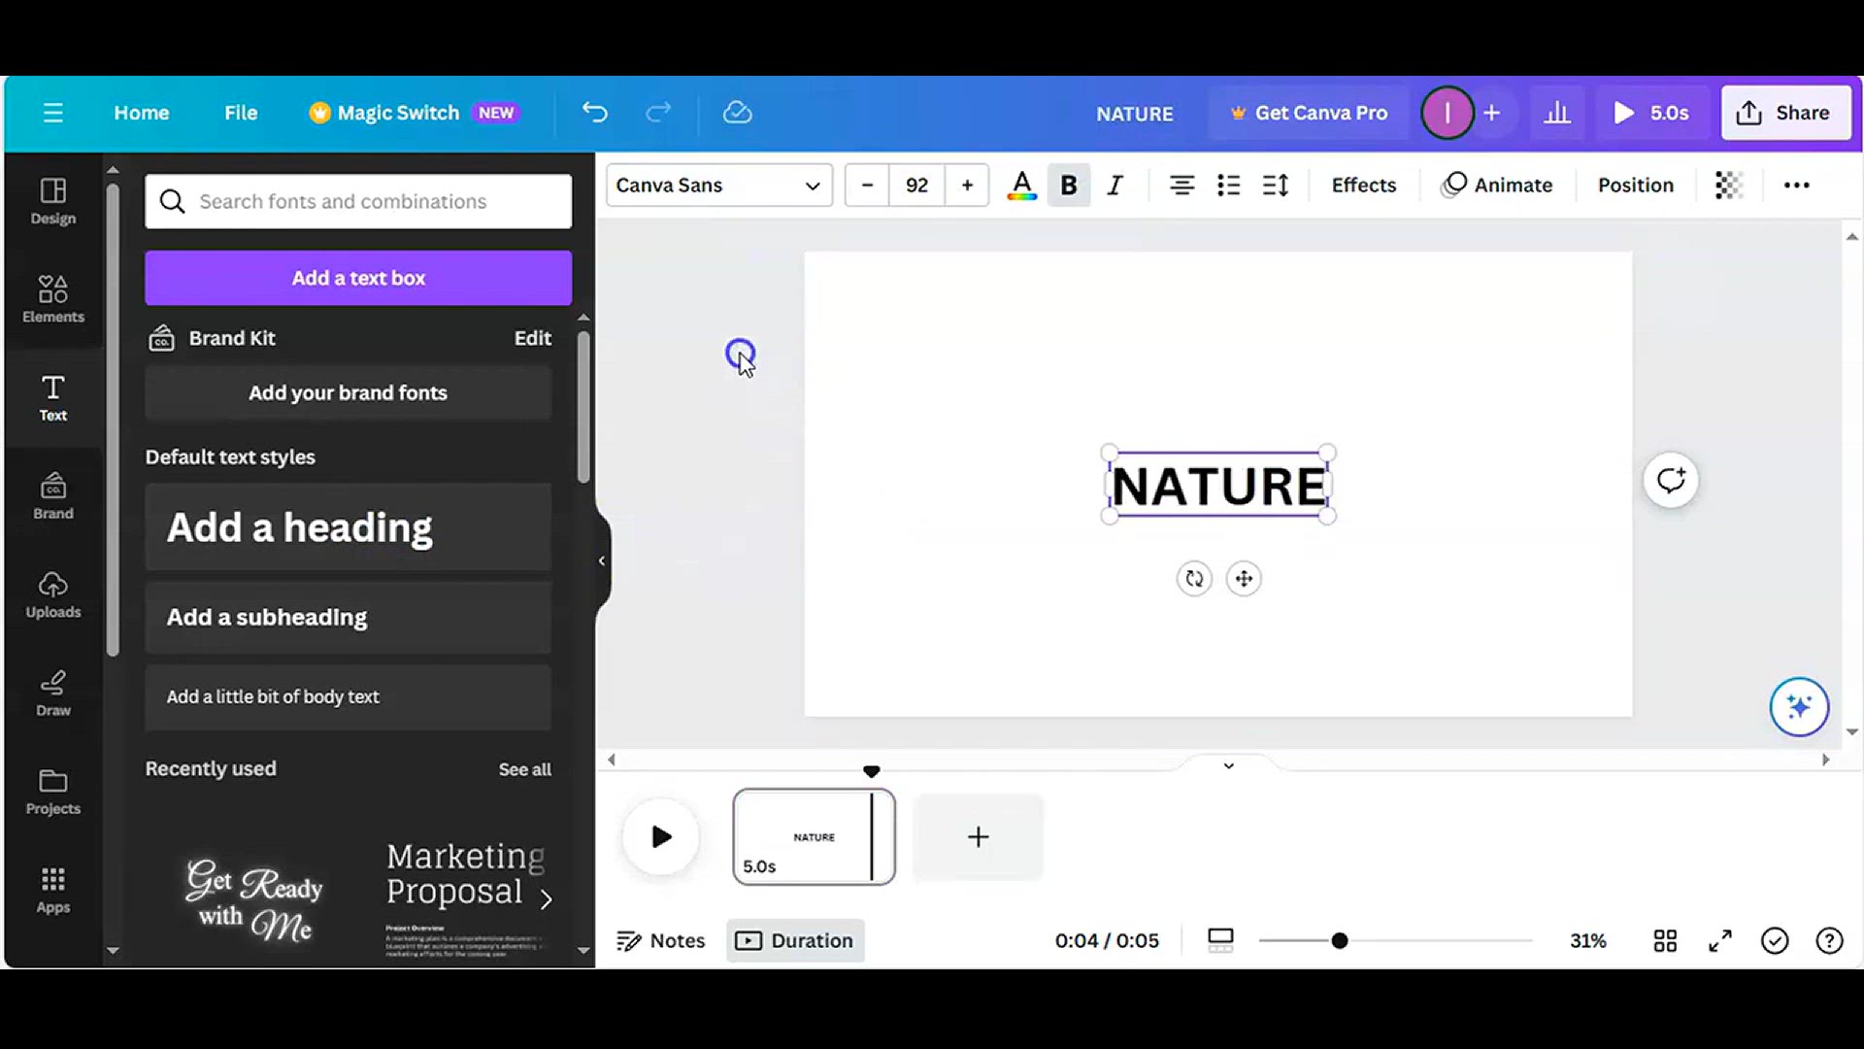Open line spacing options
The image size is (1864, 1049).
point(1276,185)
